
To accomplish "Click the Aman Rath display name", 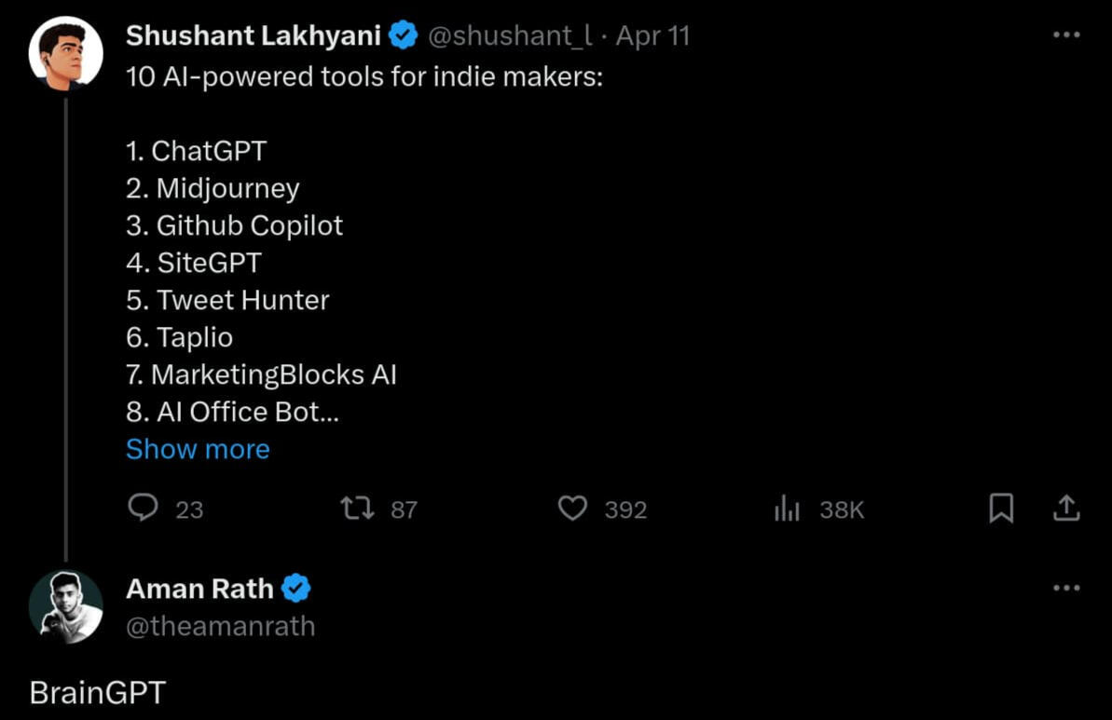I will coord(199,589).
